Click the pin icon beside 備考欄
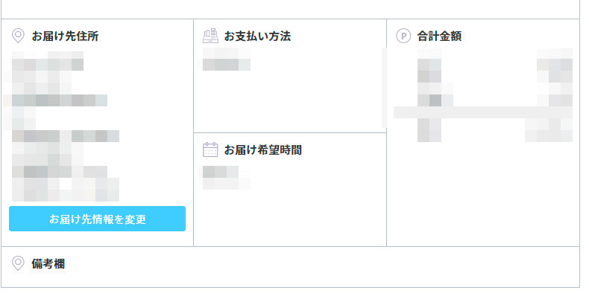This screenshot has height=299, width=589. tap(18, 263)
